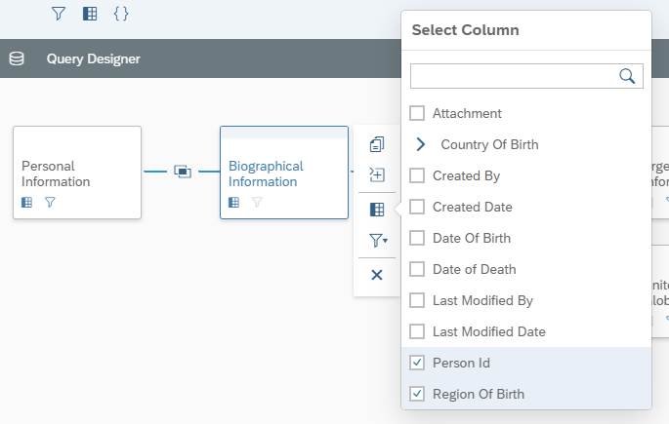Click the add related table icon in side menu
Image resolution: width=669 pixels, height=424 pixels.
377,174
